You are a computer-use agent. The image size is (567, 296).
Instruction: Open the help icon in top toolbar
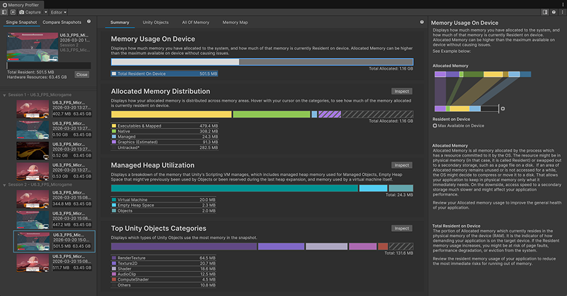(554, 12)
